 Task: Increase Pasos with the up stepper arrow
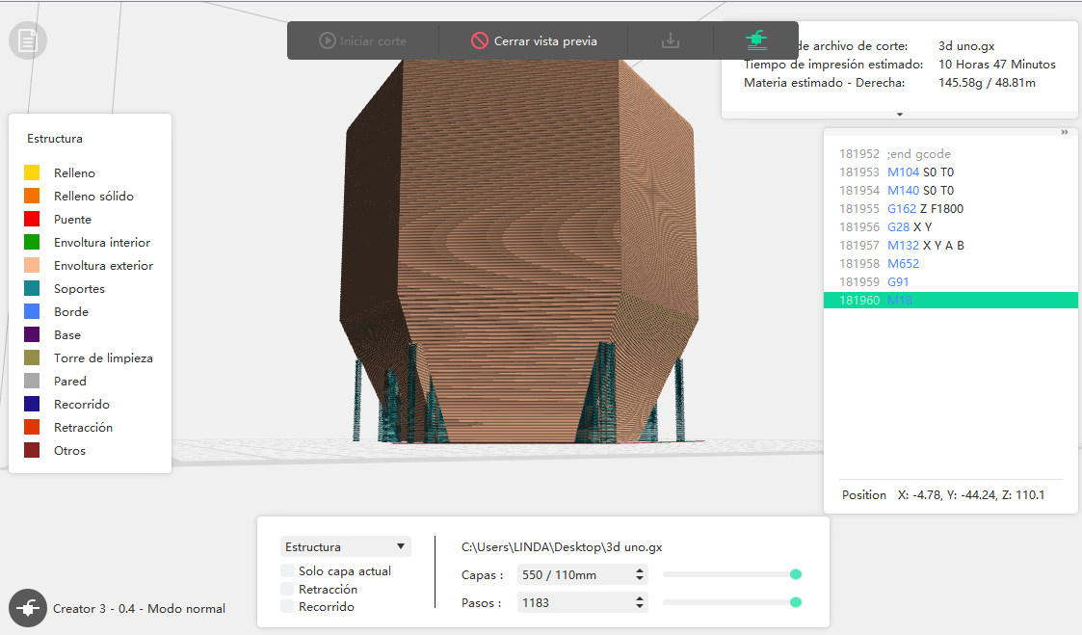pyautogui.click(x=640, y=598)
